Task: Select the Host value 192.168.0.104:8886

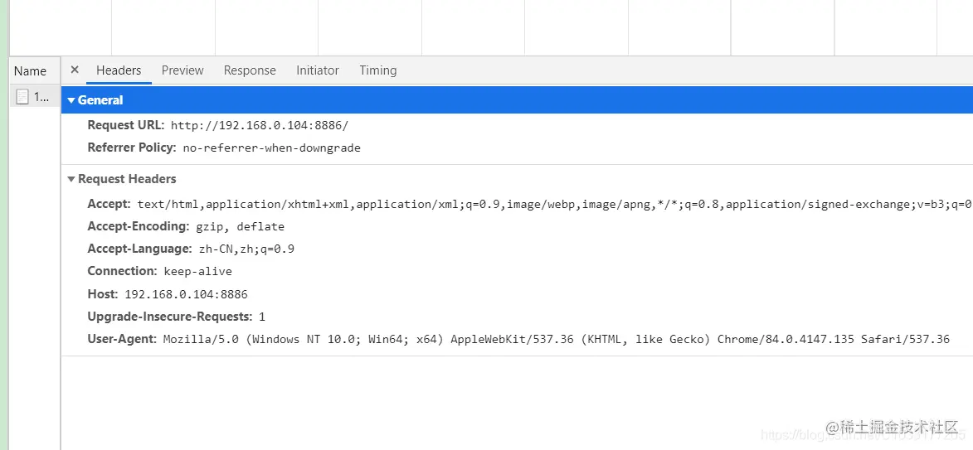Action: [x=186, y=294]
